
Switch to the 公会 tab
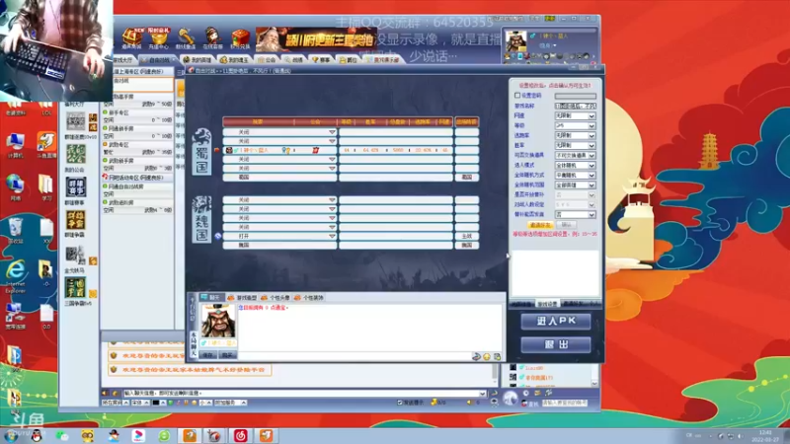267,60
